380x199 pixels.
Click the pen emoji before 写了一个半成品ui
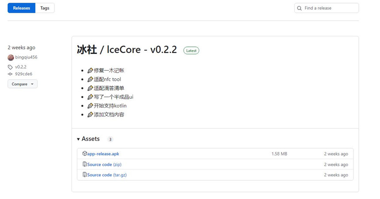coord(90,97)
